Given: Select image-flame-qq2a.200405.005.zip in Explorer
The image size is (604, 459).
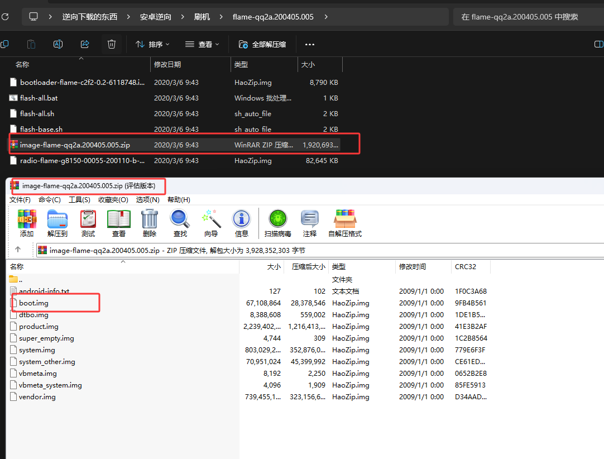Looking at the screenshot, I should [175, 145].
